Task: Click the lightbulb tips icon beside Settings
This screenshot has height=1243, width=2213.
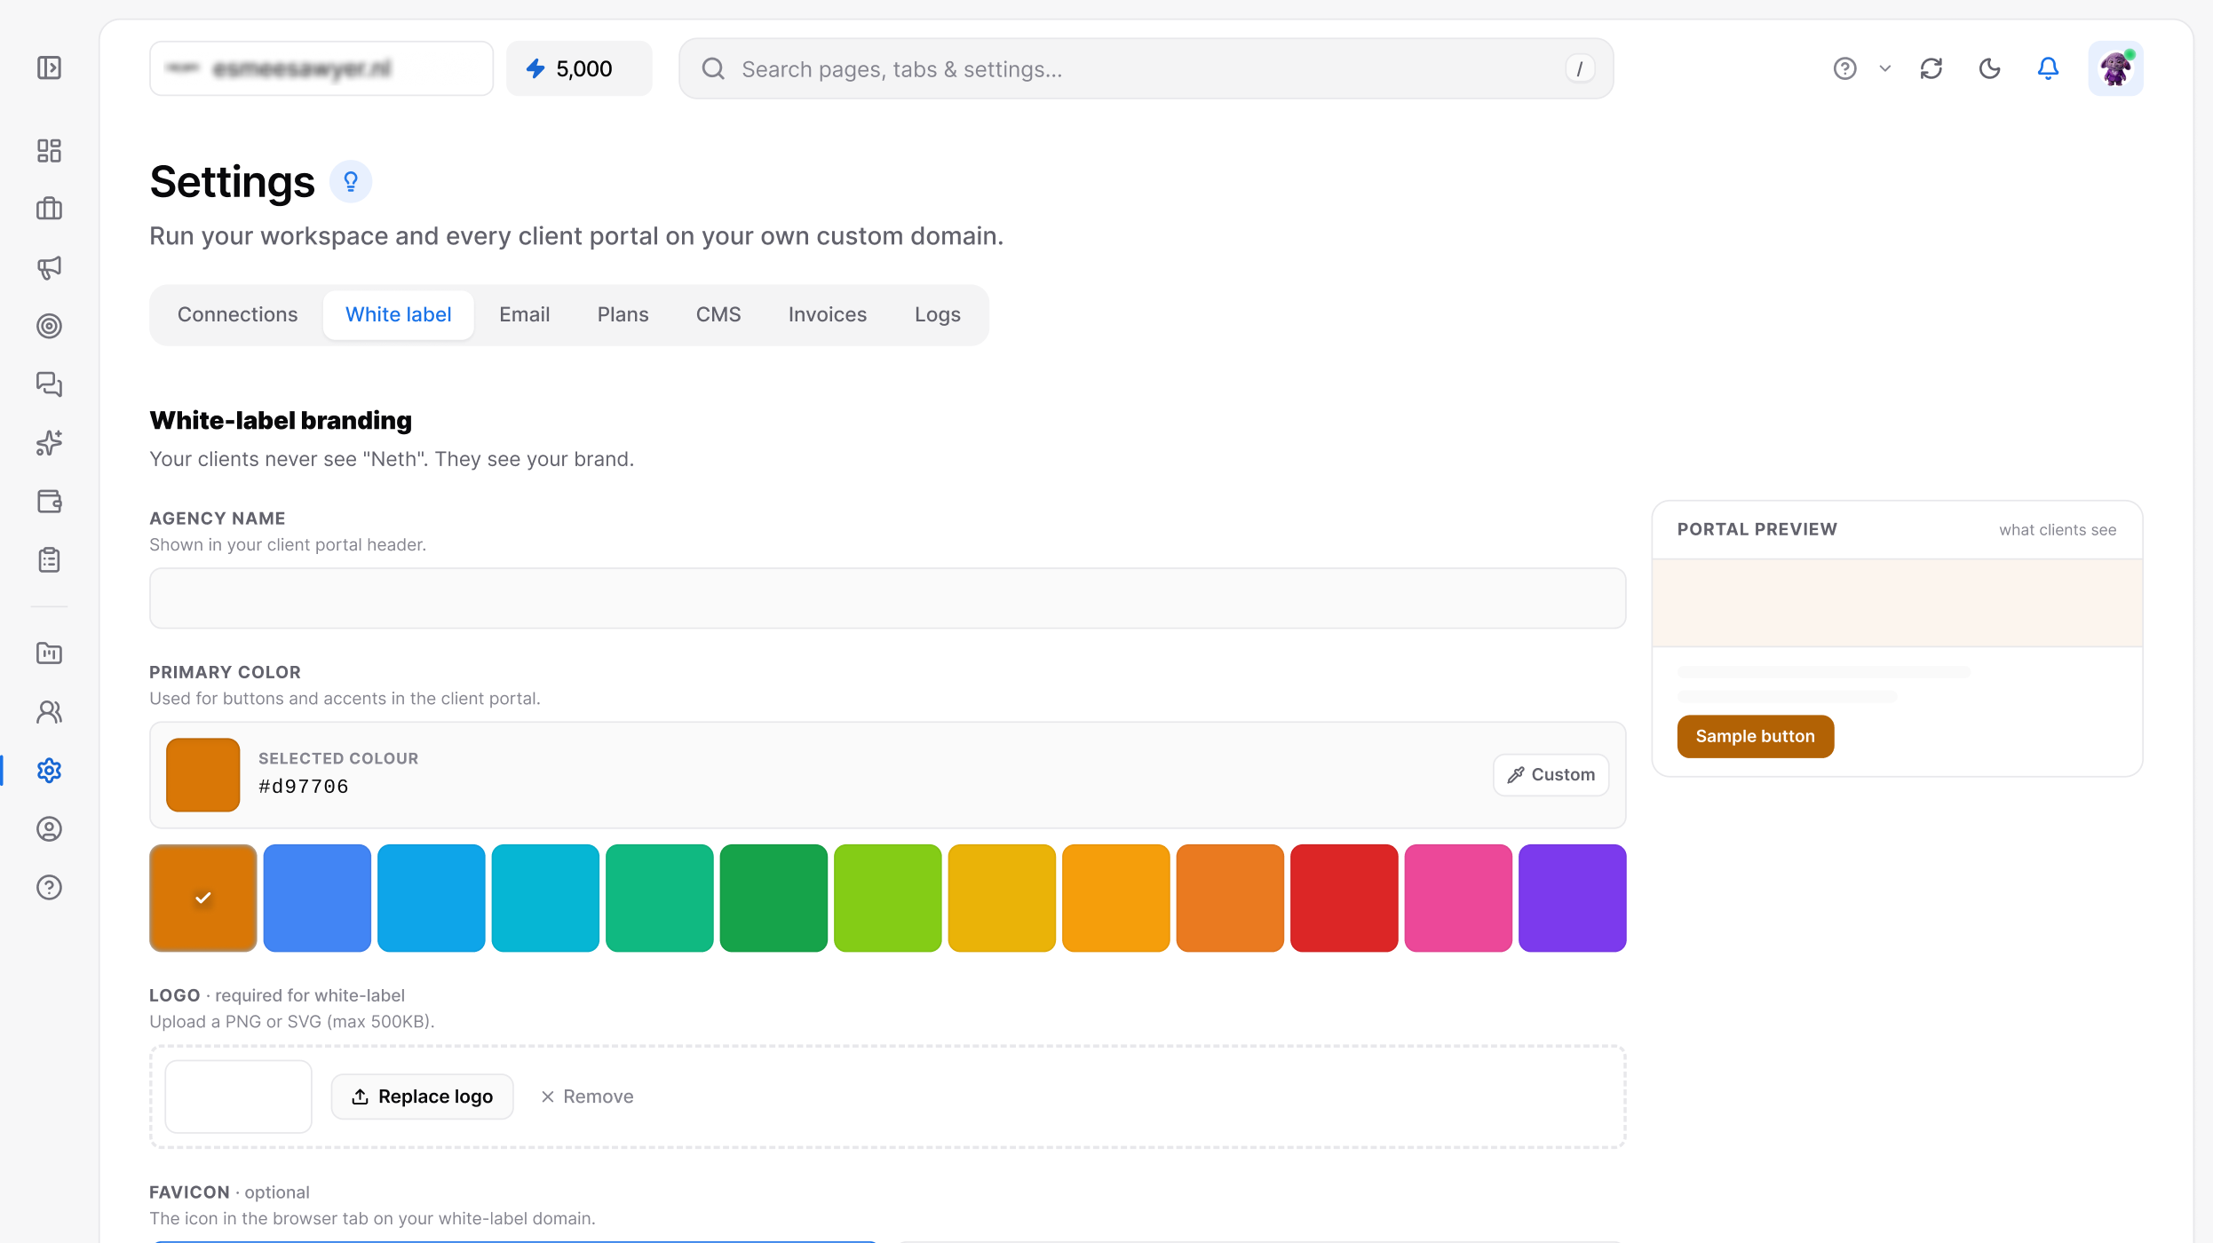Action: (x=351, y=182)
